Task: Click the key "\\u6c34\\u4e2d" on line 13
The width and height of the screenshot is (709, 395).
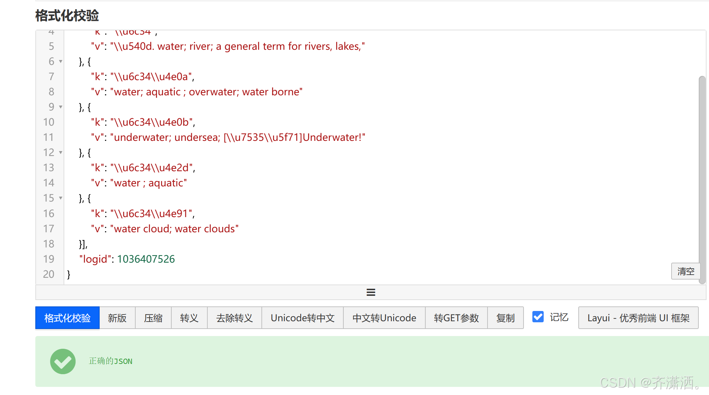Action: [x=152, y=168]
